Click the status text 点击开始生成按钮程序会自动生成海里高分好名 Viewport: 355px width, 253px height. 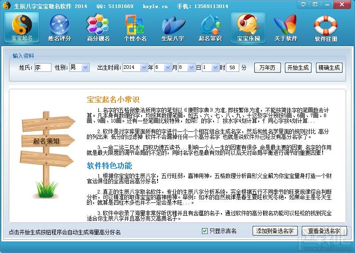(64, 232)
